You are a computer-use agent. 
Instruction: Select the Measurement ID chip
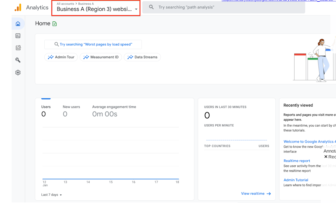tap(100, 57)
